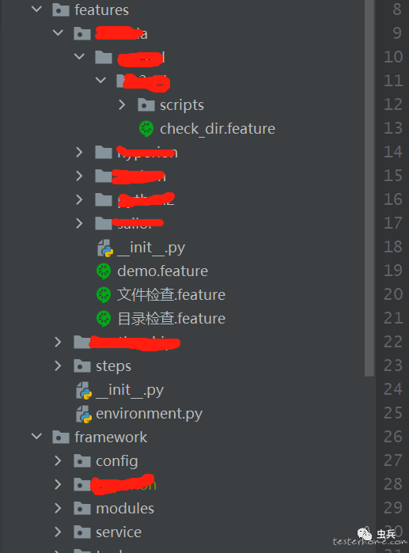Image resolution: width=409 pixels, height=553 pixels.
Task: Click the framework folder icon
Action: (61, 437)
